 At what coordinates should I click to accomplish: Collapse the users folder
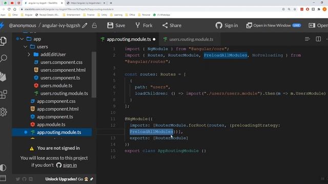click(x=26, y=47)
